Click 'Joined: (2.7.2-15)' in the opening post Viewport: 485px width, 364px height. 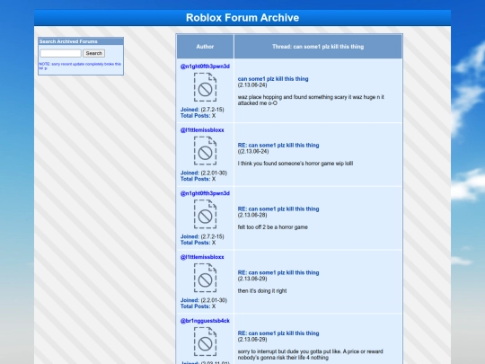[x=202, y=110]
